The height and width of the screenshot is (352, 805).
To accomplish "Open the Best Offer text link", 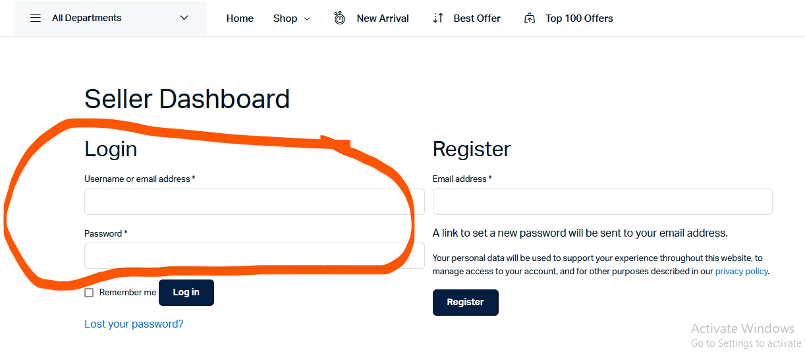I will click(477, 18).
